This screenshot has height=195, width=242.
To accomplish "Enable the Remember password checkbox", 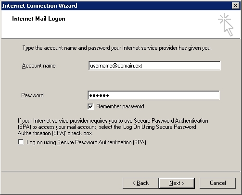I will (x=90, y=106).
